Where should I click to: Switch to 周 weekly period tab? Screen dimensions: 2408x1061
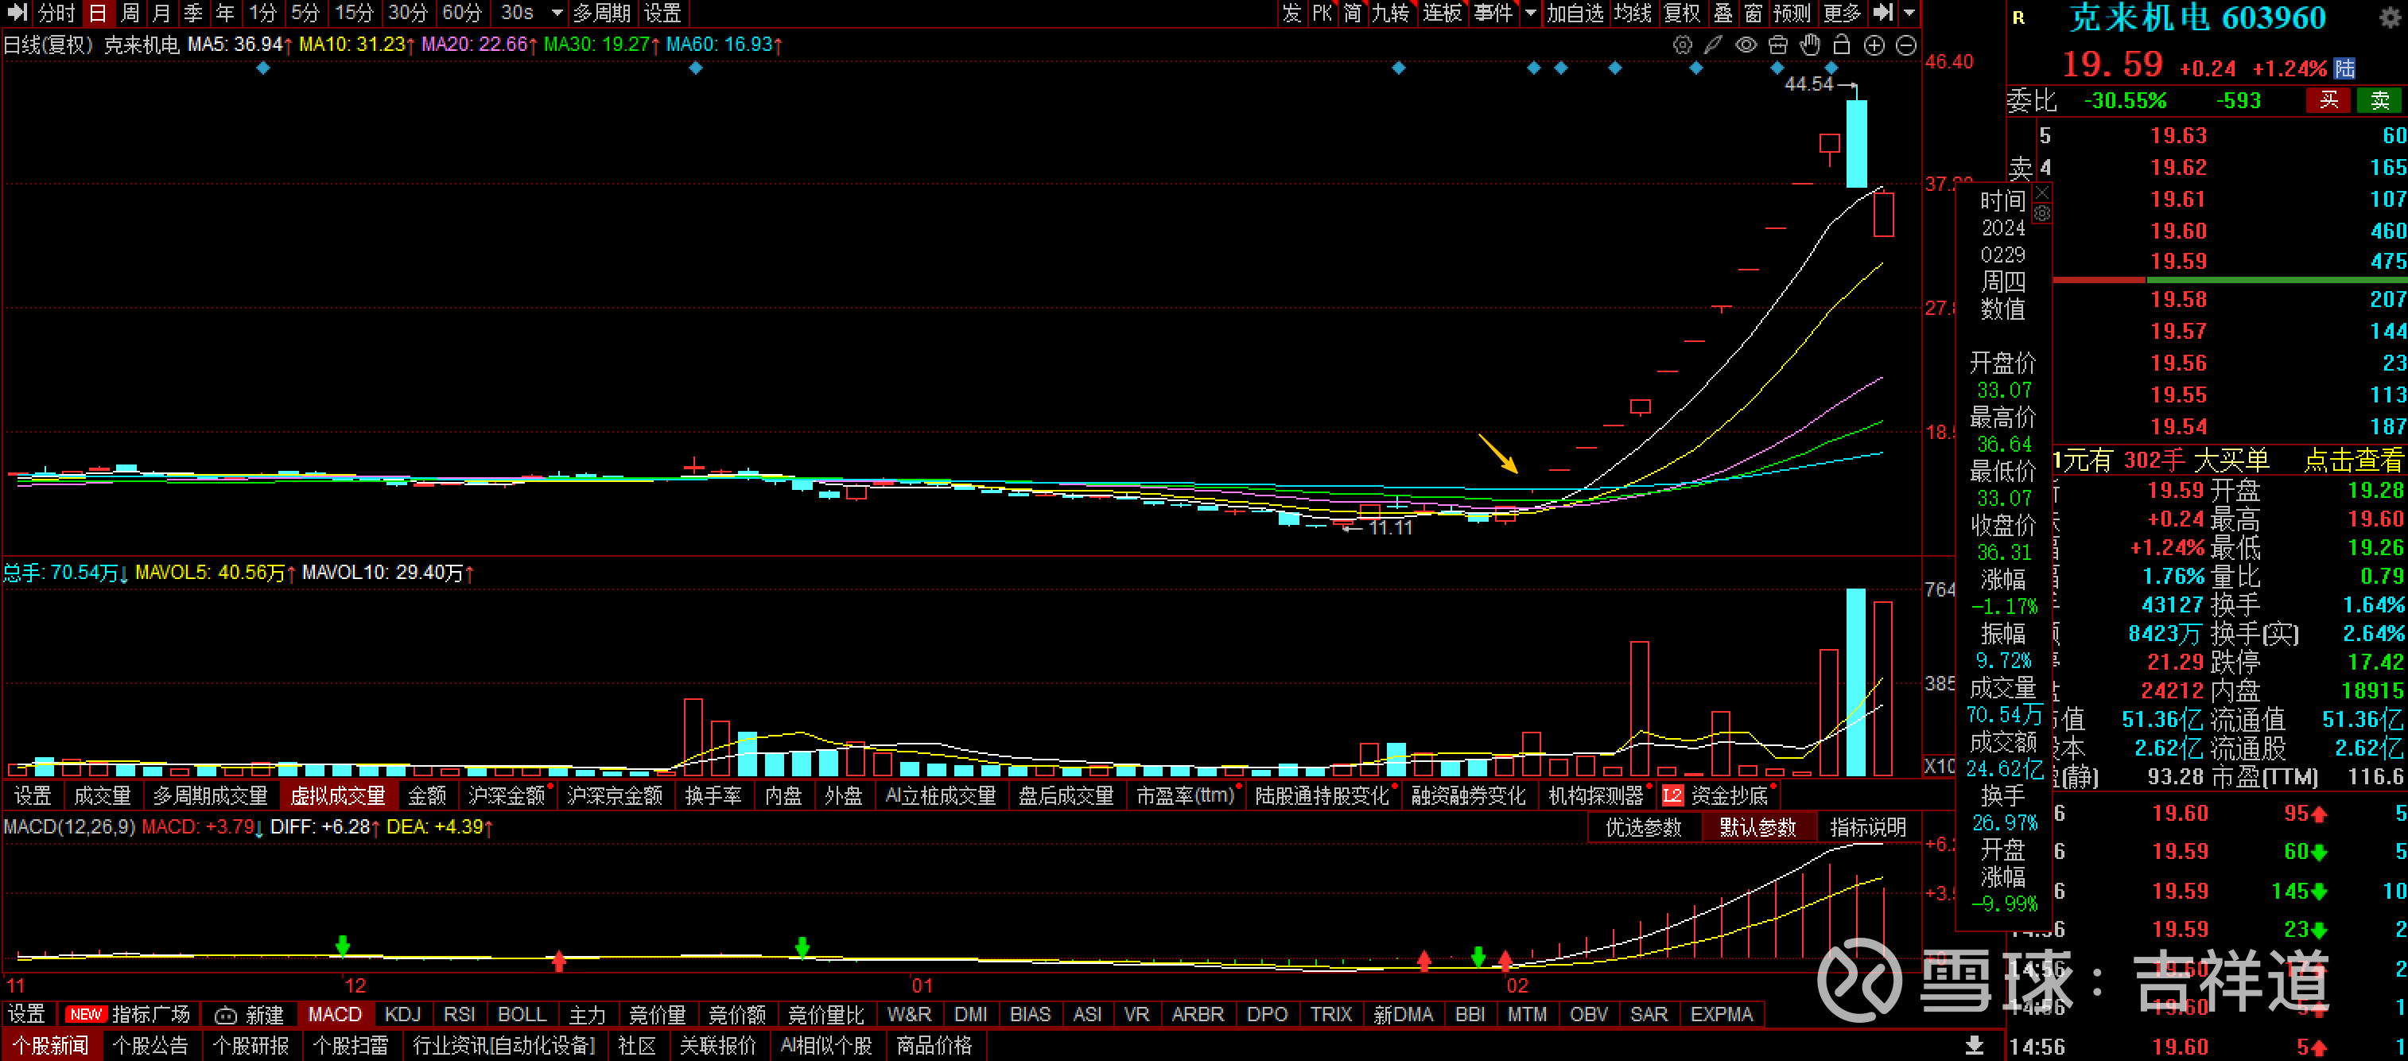130,13
